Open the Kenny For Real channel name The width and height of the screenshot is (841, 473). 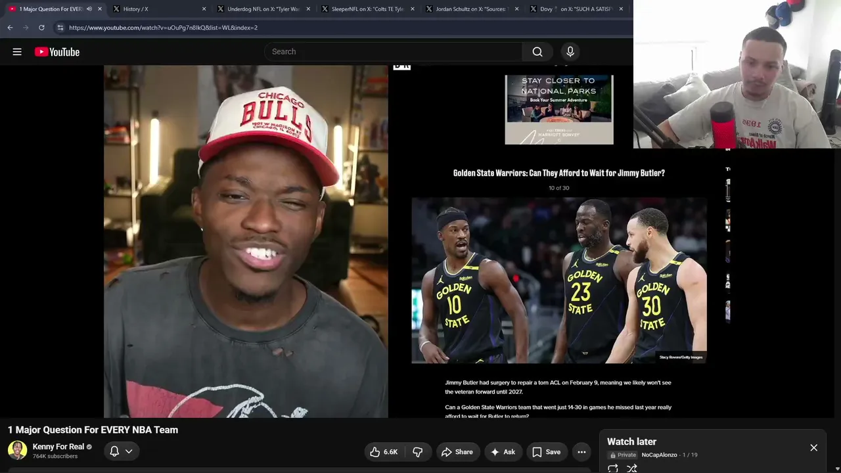(x=58, y=447)
